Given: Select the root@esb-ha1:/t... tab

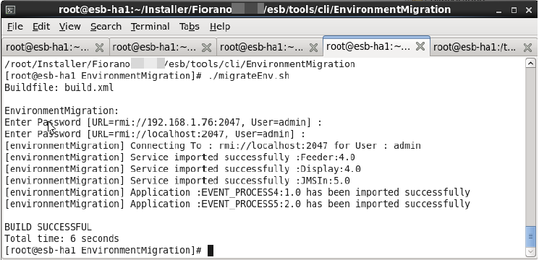Looking at the screenshot, I should point(475,48).
